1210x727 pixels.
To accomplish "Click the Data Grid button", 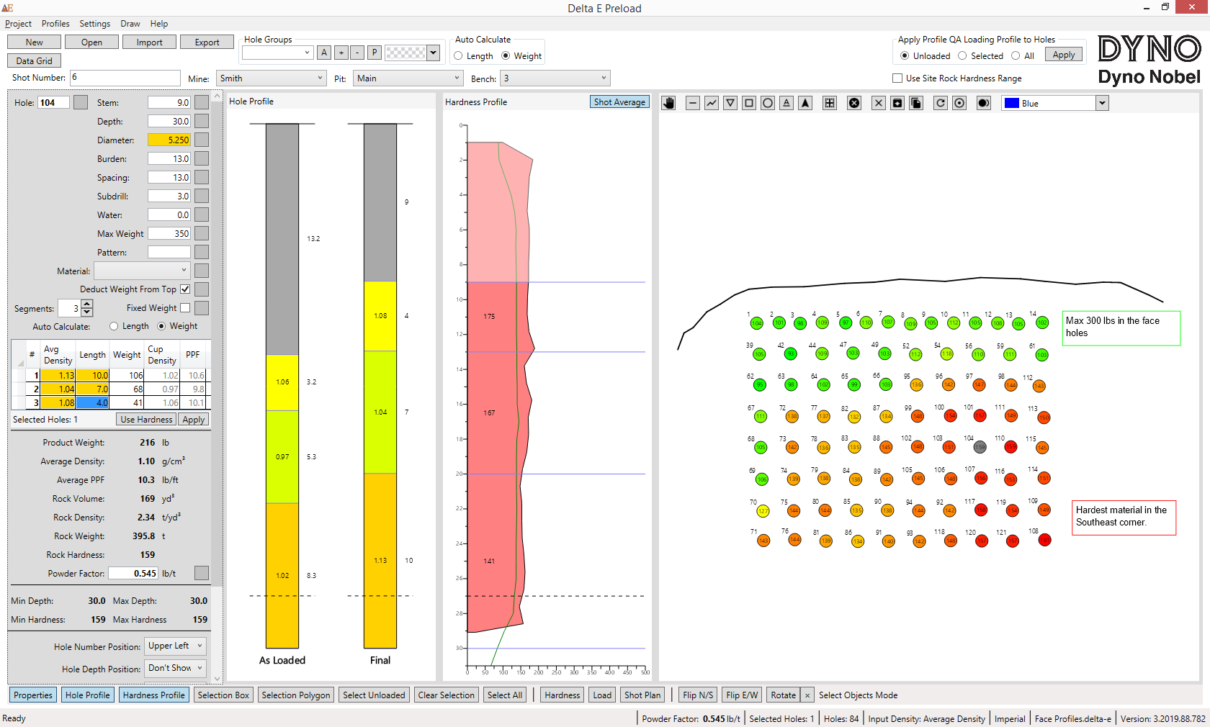I will [34, 61].
